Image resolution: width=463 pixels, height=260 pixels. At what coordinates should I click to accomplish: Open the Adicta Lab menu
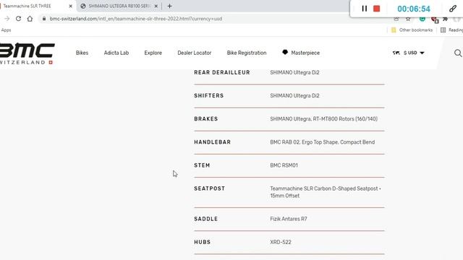pyautogui.click(x=116, y=53)
